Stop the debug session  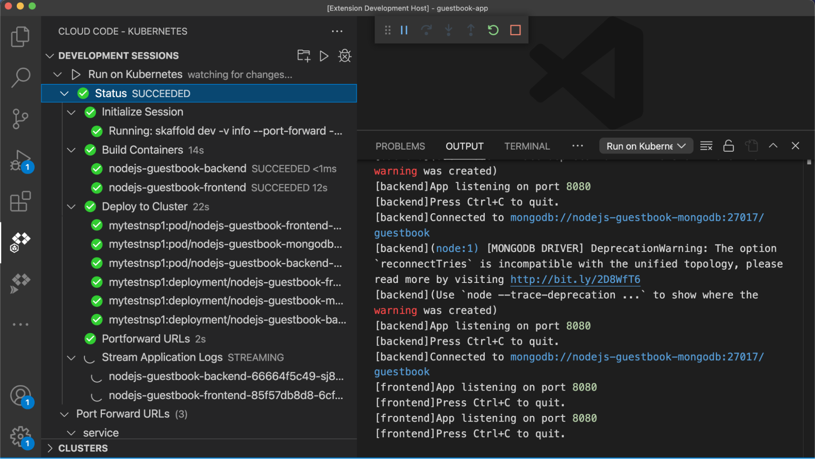pyautogui.click(x=515, y=30)
